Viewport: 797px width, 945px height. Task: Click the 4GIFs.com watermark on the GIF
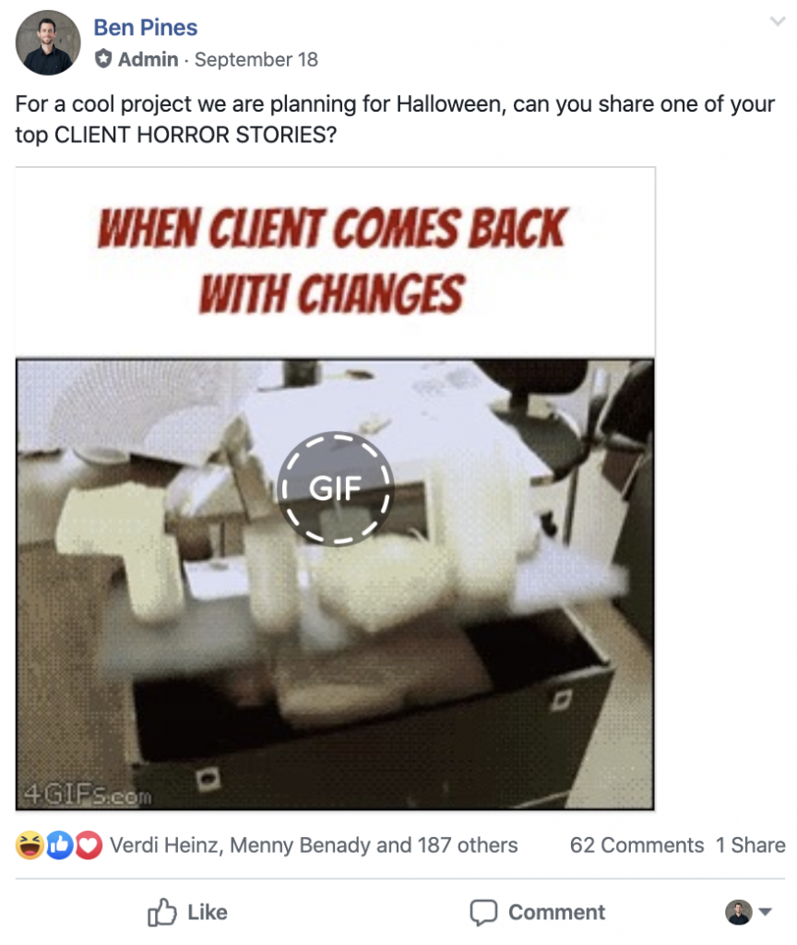(88, 795)
